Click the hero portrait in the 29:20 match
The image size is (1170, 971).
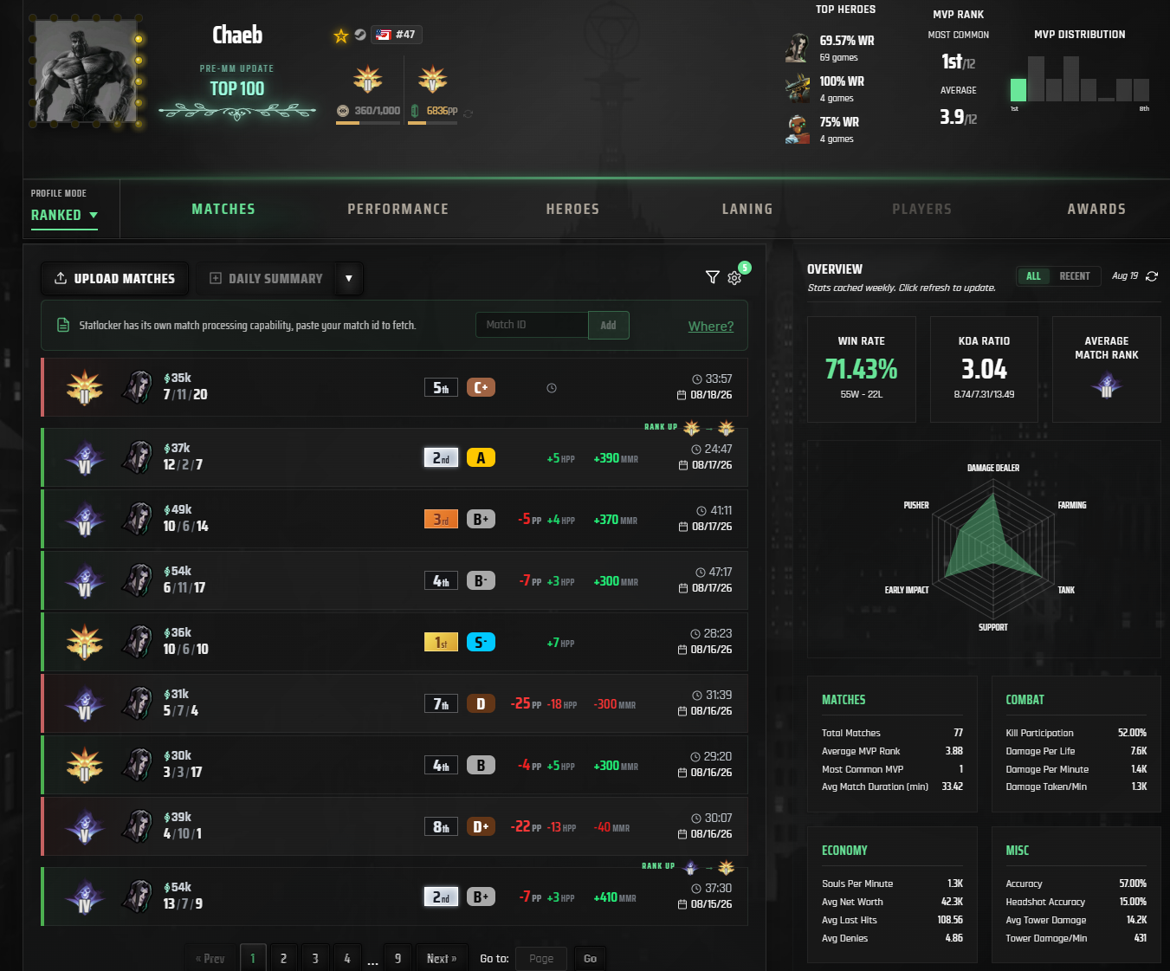coord(137,765)
